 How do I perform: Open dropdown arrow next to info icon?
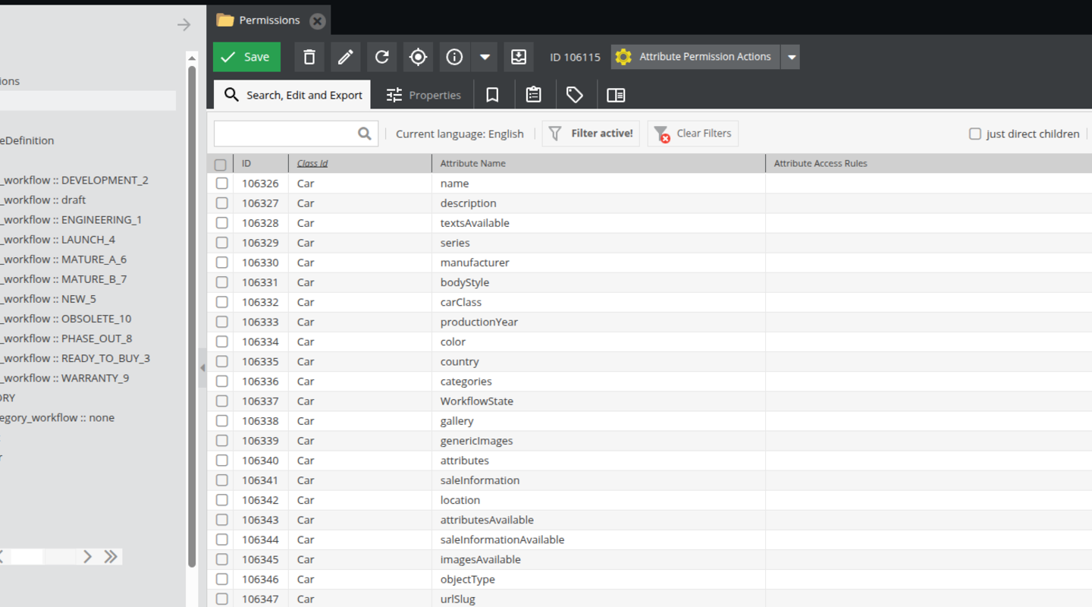click(x=485, y=57)
